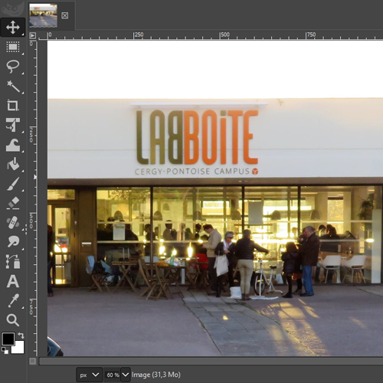Reset colors to default black and white
The image size is (383, 383).
tap(5, 350)
